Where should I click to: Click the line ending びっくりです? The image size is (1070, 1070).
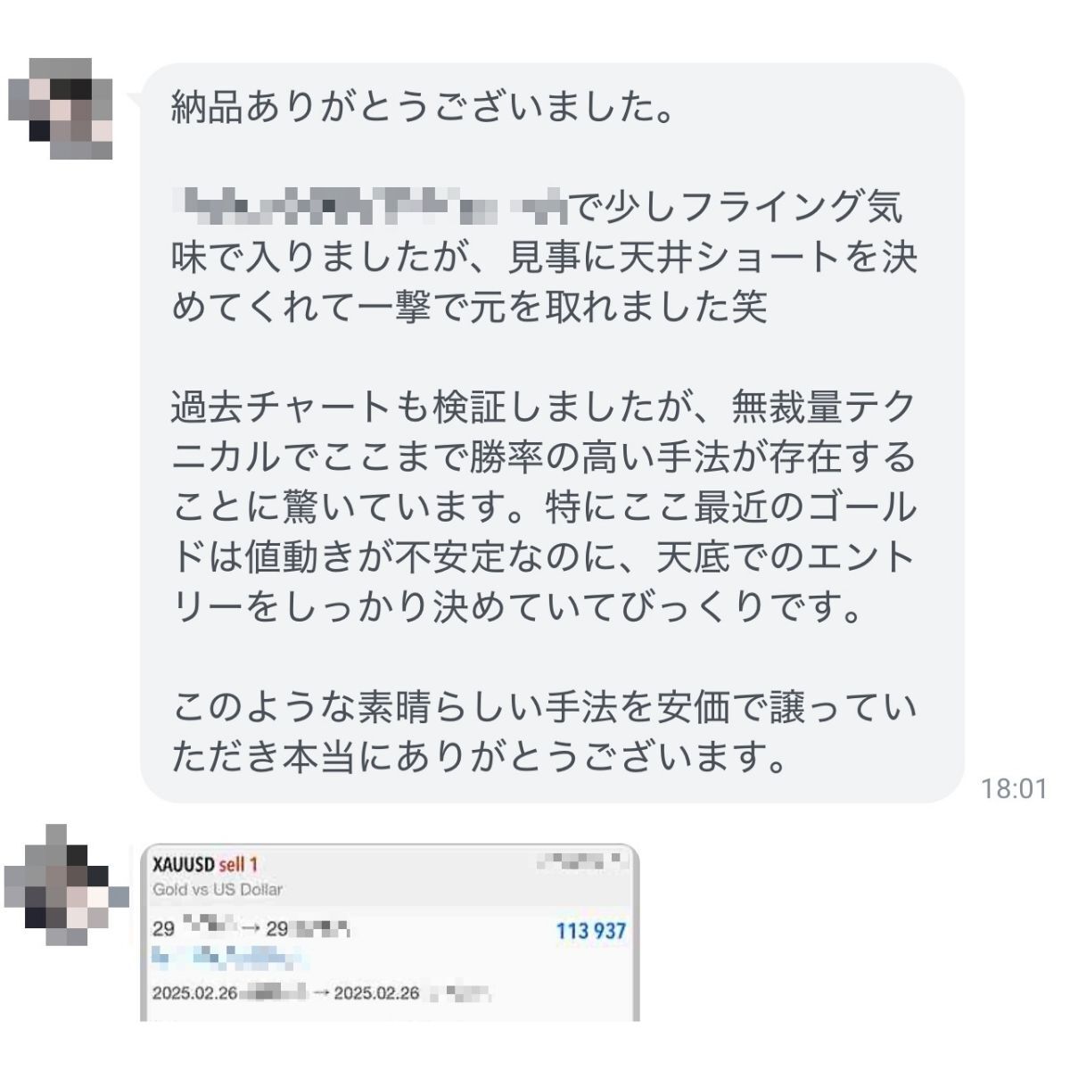[x=518, y=609]
